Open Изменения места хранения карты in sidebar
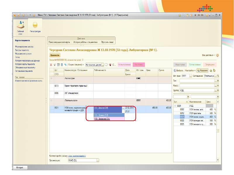The image size is (234, 175). pos(29,81)
